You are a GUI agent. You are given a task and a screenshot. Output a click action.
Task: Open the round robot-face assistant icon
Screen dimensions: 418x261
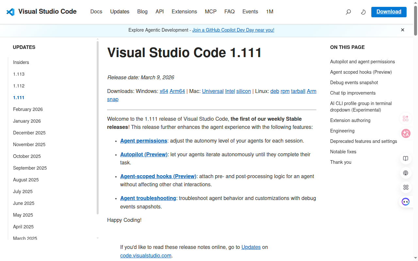coord(406,202)
